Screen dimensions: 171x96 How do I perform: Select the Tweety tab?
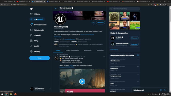point(58,50)
